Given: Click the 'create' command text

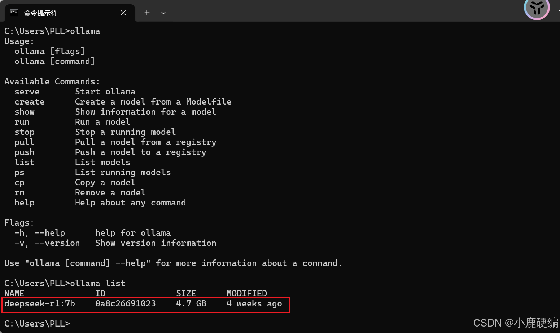Looking at the screenshot, I should click(x=30, y=102).
